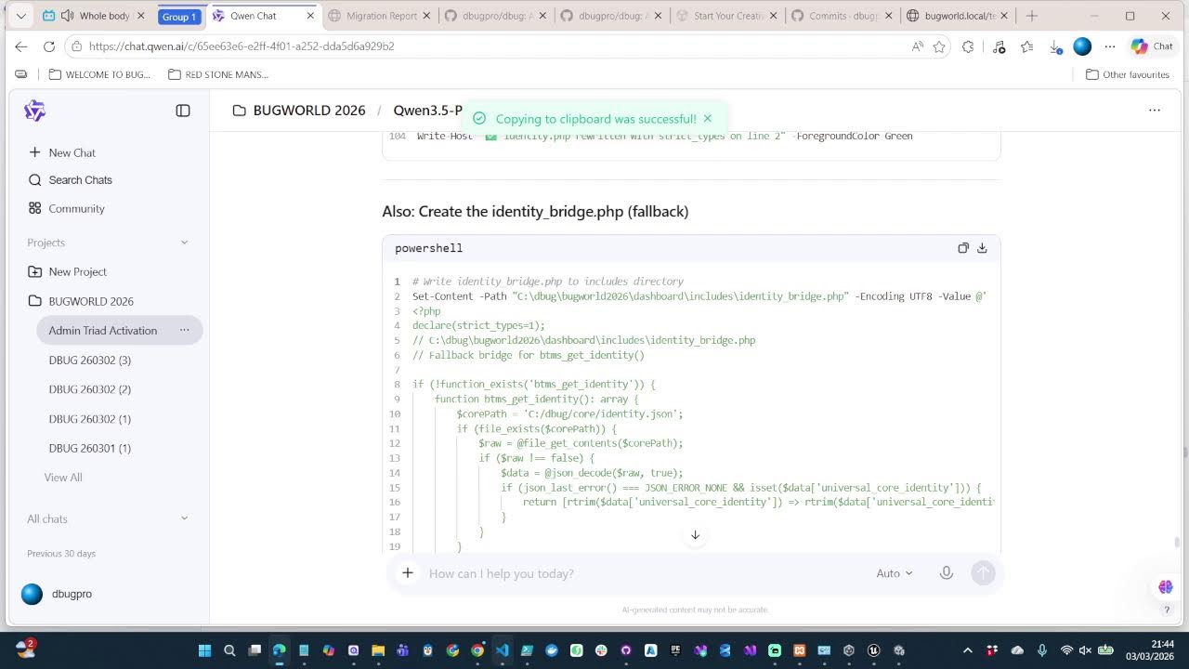The image size is (1189, 669).
Task: Copy the powershell code block
Action: pyautogui.click(x=963, y=248)
